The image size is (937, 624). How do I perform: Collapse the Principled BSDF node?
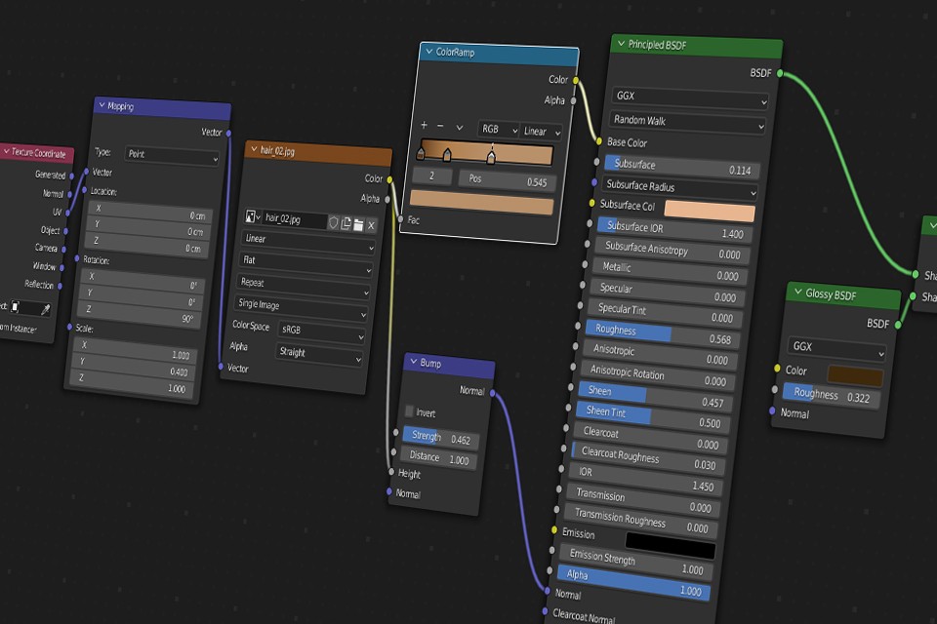[620, 44]
